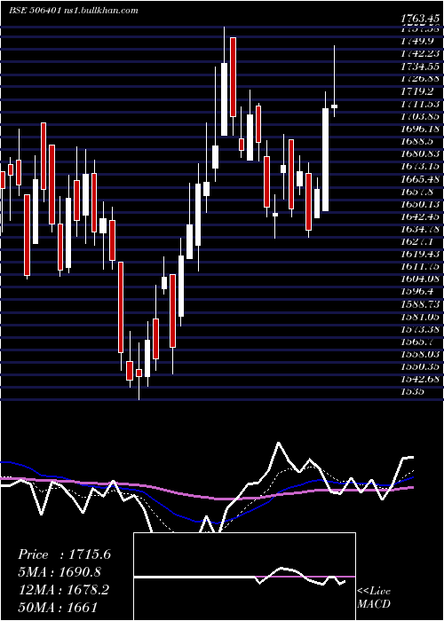Click the 1535 bottom price label
This screenshot has width=444, height=621.
[x=411, y=392]
